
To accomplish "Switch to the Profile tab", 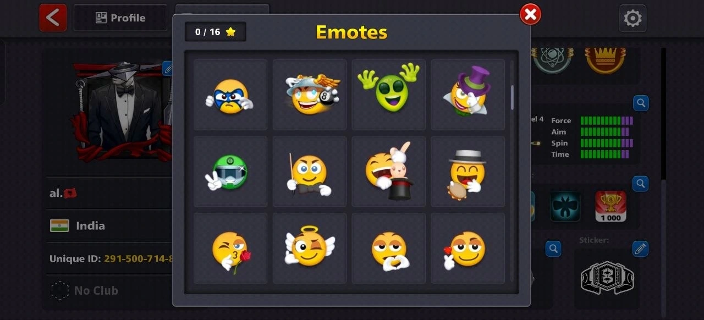I will [120, 18].
